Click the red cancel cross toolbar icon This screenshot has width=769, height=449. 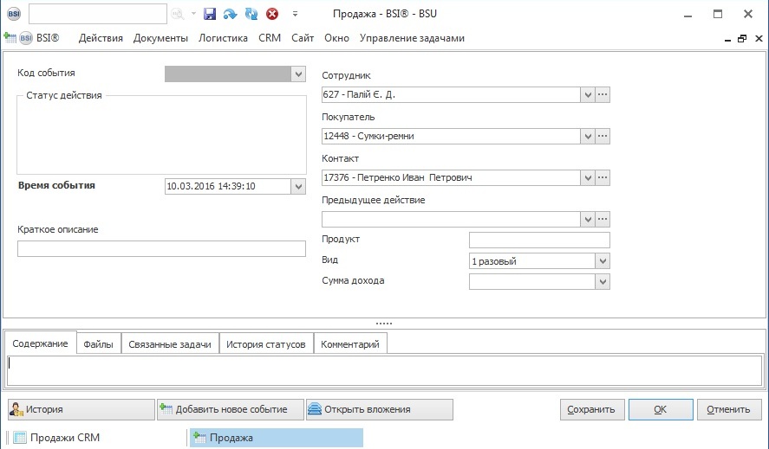click(x=272, y=14)
